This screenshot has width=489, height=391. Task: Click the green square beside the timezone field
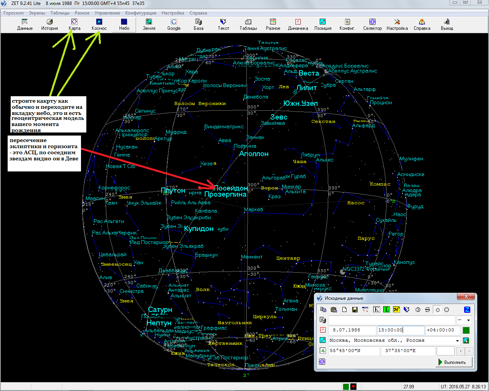466,330
